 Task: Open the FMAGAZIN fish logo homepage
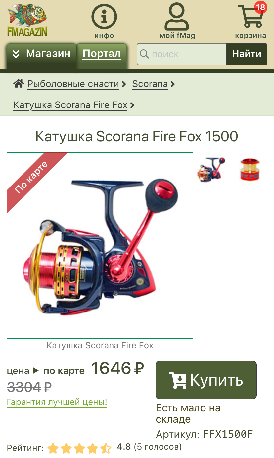click(27, 21)
